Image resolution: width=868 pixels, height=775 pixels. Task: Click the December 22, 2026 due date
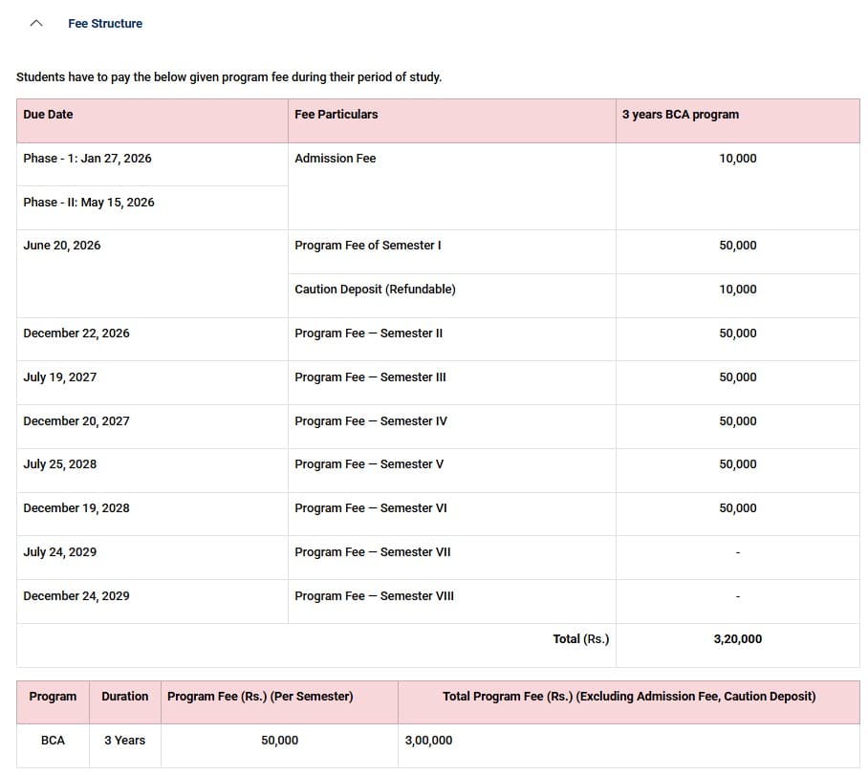point(76,333)
